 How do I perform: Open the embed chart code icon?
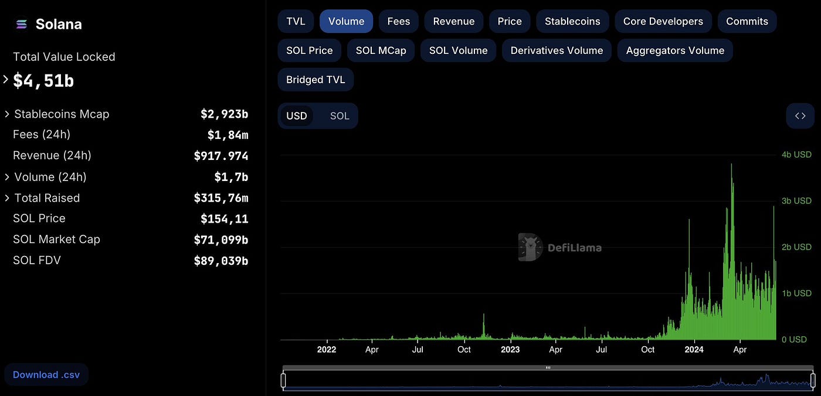pyautogui.click(x=800, y=115)
